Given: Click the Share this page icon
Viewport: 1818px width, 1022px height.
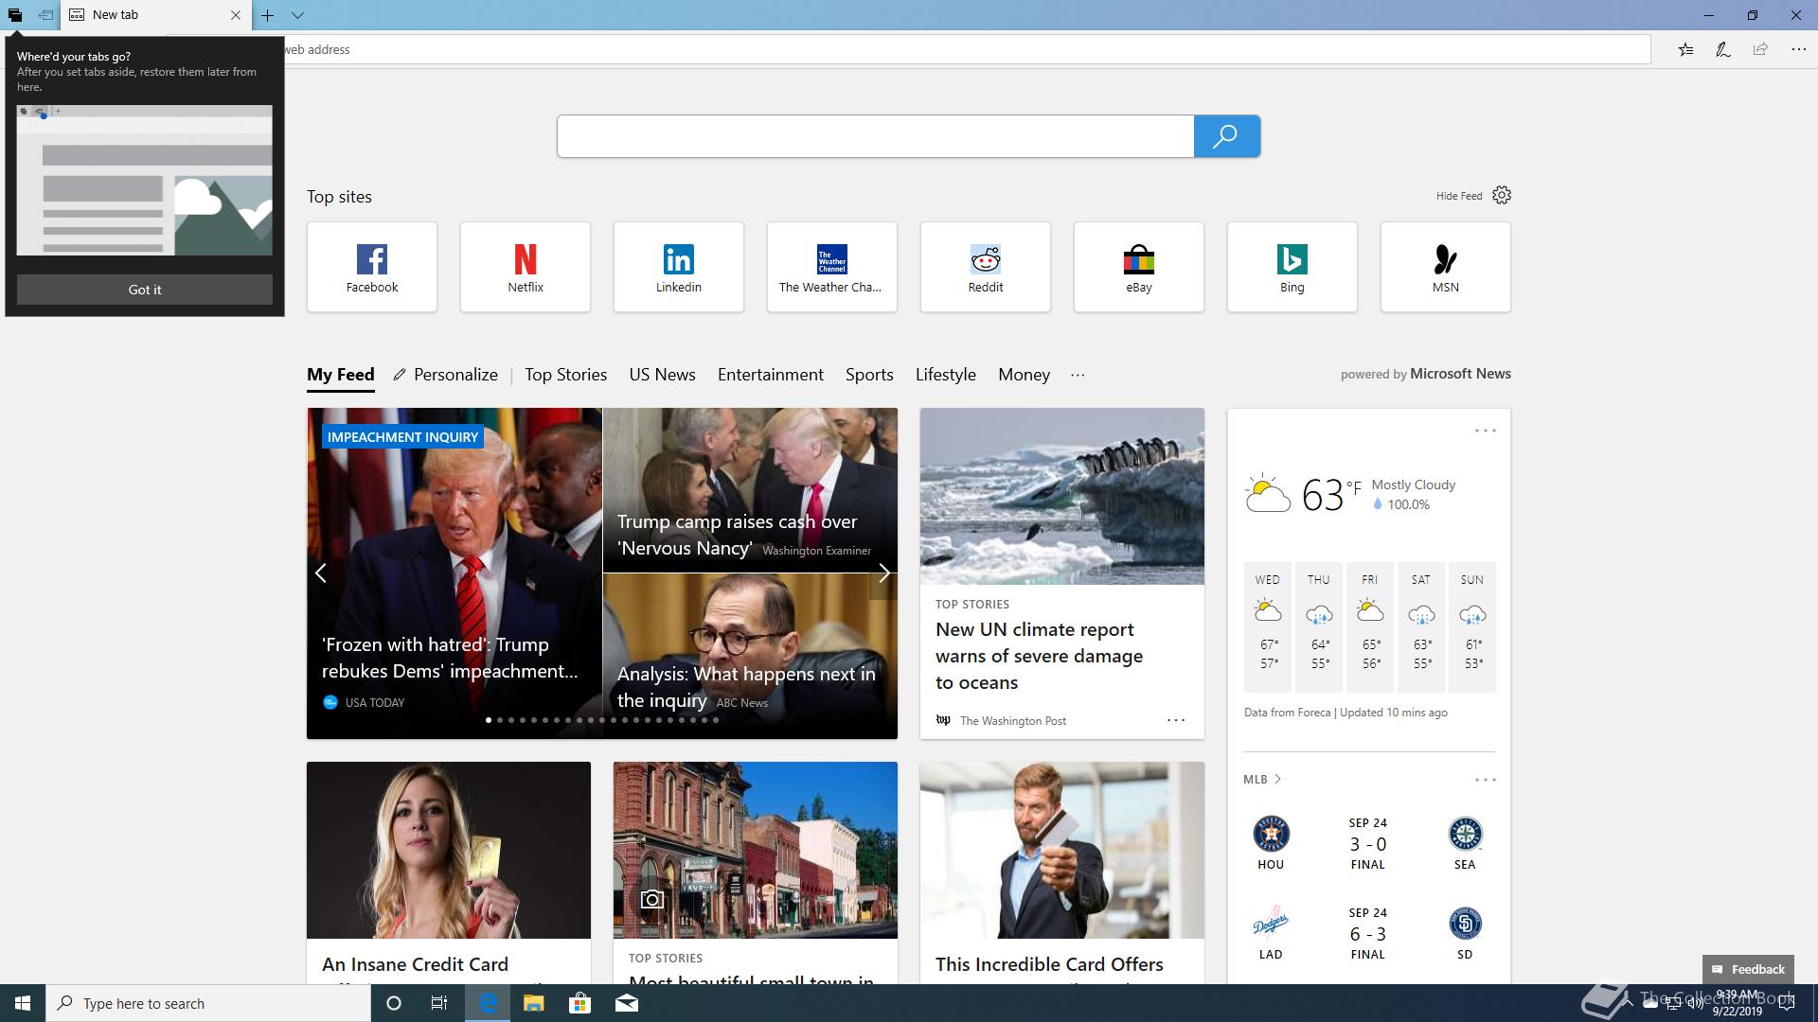Looking at the screenshot, I should pyautogui.click(x=1760, y=49).
